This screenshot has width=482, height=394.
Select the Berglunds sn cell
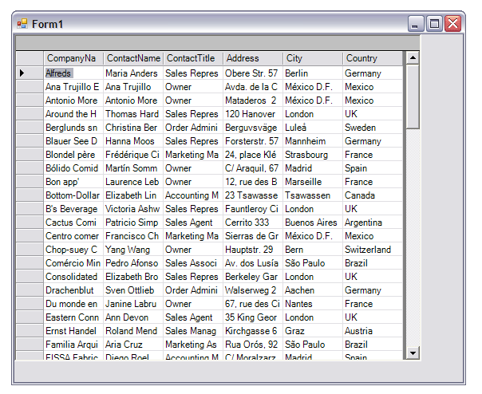coord(73,128)
